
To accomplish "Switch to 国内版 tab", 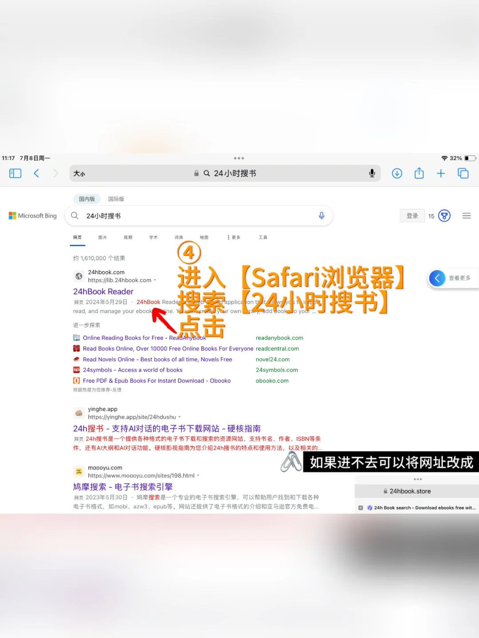I will [x=87, y=199].
